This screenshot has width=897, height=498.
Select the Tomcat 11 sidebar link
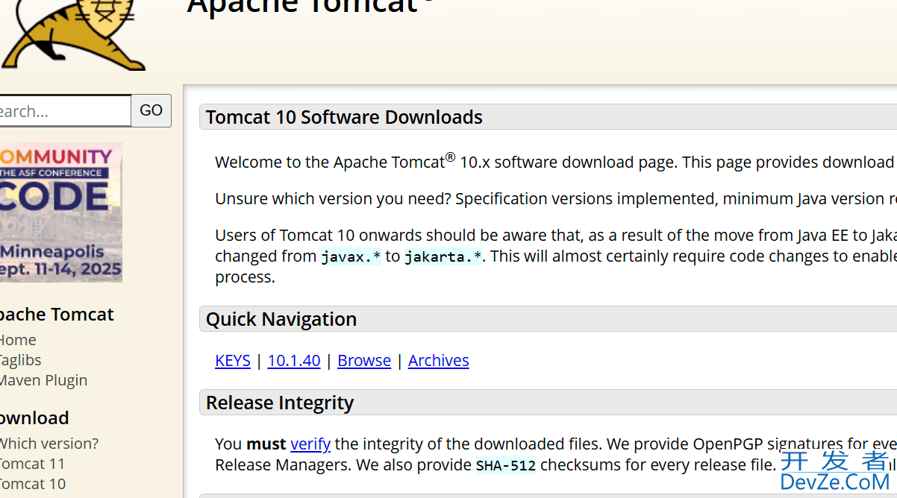pyautogui.click(x=32, y=464)
